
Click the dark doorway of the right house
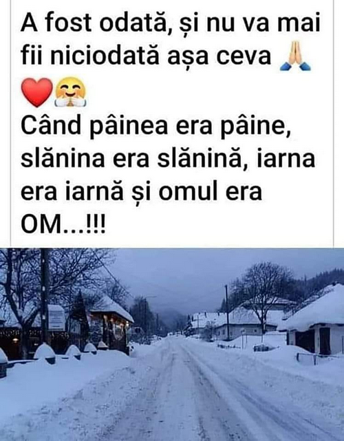pyautogui.click(x=325, y=341)
